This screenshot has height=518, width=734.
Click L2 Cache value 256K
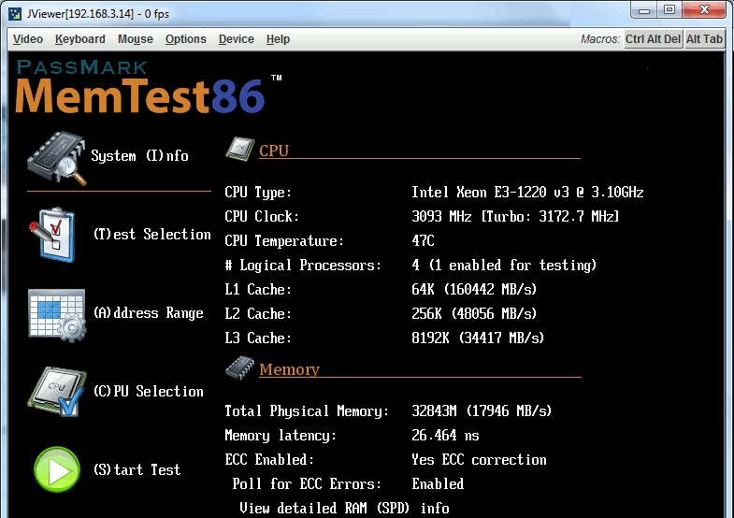pyautogui.click(x=474, y=314)
